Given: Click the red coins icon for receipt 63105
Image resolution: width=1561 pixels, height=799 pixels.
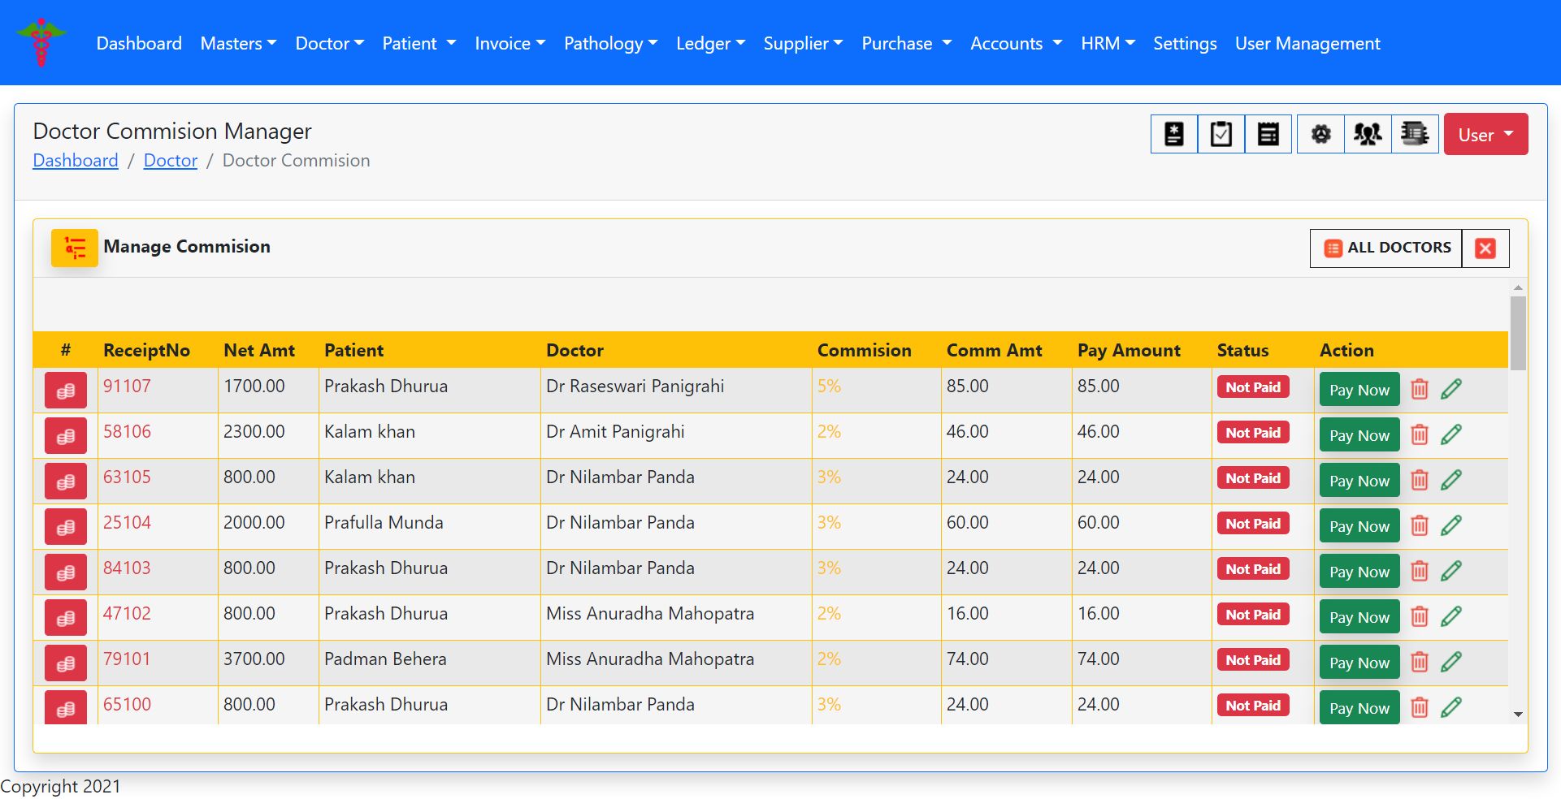Looking at the screenshot, I should click(x=66, y=482).
